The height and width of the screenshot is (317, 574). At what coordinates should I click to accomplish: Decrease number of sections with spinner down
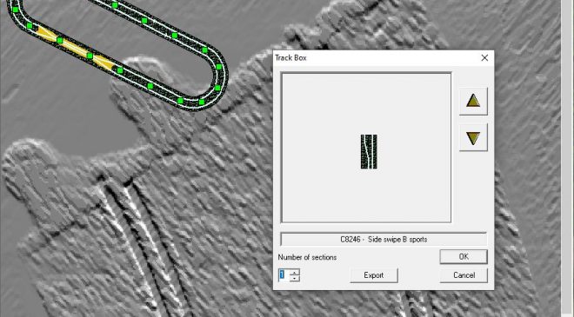(295, 278)
